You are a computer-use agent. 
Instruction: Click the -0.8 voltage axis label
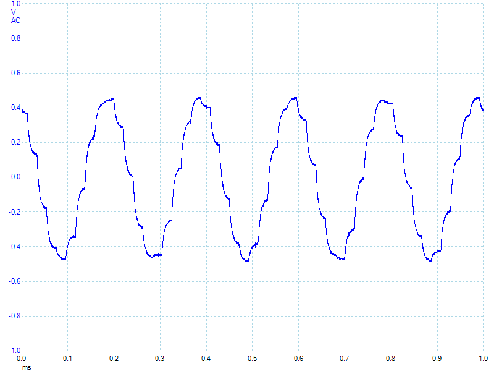pyautogui.click(x=14, y=316)
